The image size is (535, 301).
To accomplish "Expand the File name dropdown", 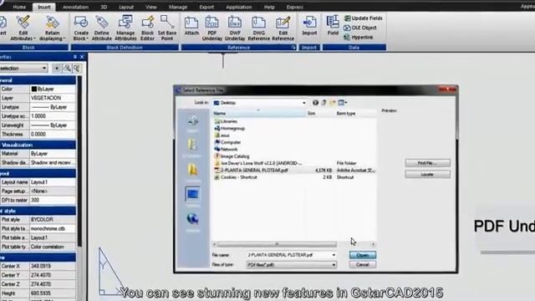I will [x=334, y=255].
